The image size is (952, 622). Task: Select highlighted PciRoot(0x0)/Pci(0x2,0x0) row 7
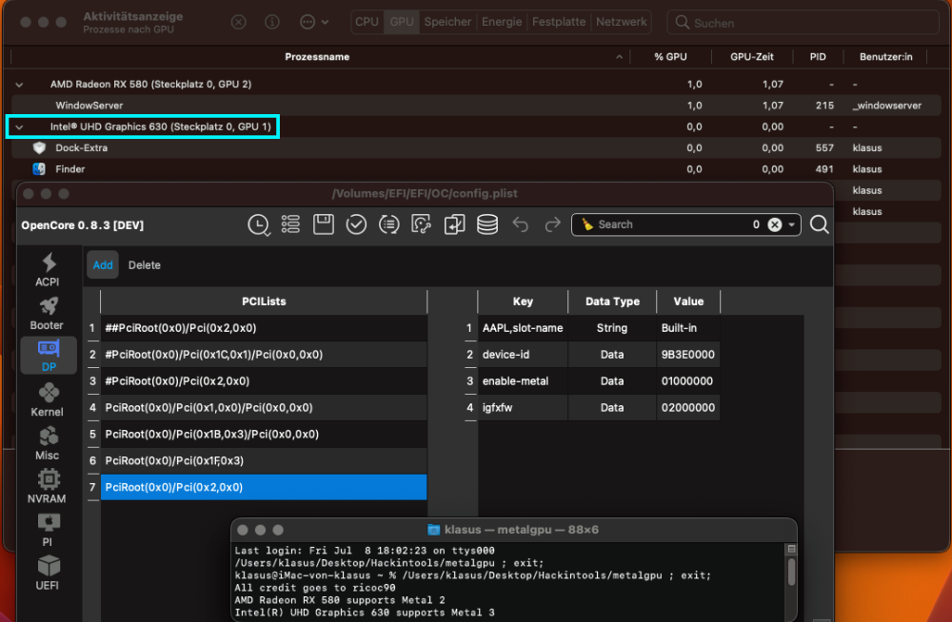coord(264,487)
